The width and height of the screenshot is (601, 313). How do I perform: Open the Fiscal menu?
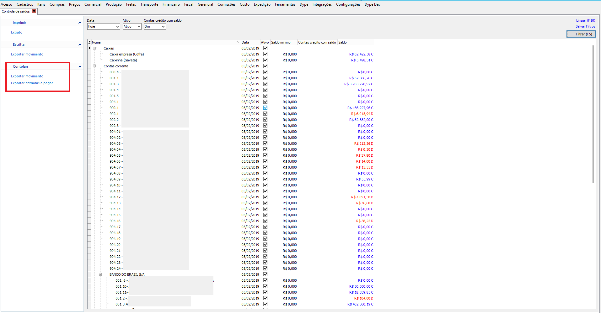(x=189, y=4)
